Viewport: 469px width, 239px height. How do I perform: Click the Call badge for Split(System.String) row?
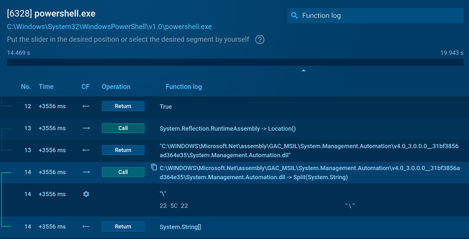coord(123,172)
